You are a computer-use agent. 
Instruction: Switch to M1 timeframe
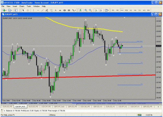(x=113, y=10)
